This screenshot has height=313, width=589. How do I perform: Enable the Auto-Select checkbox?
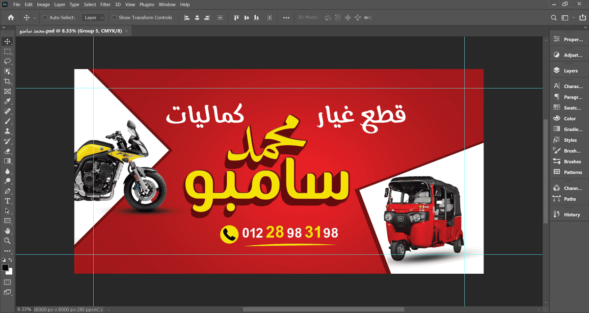[x=45, y=18]
